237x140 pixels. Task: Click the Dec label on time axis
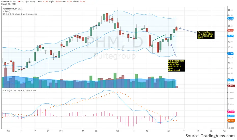click(8, 131)
